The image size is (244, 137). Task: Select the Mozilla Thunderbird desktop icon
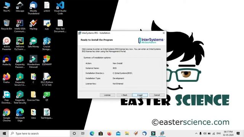tap(33, 8)
